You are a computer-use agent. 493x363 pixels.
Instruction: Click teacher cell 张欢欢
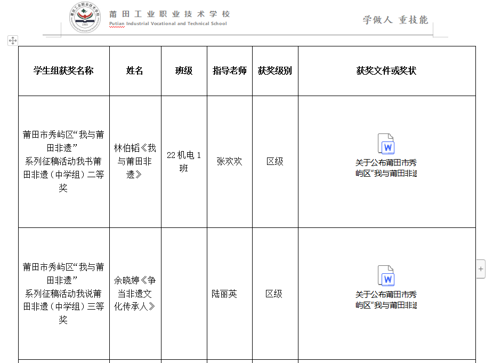point(230,162)
